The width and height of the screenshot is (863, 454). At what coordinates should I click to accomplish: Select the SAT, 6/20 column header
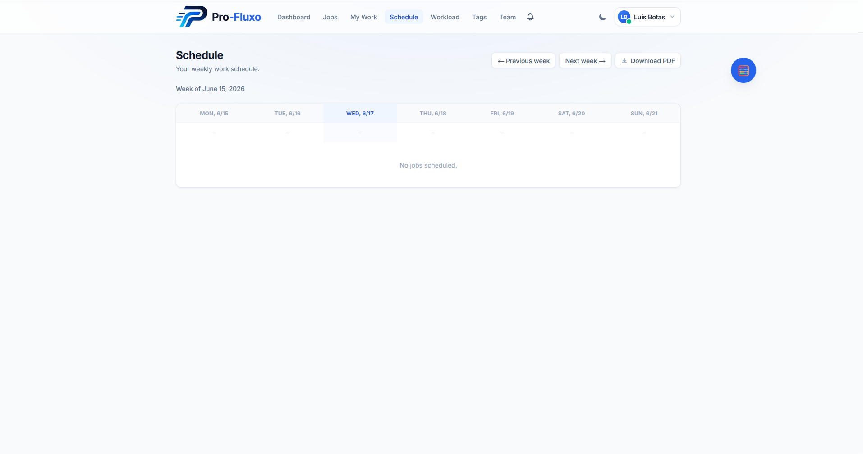click(x=572, y=113)
